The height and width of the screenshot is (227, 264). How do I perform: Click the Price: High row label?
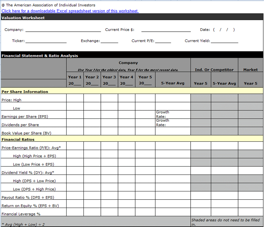[11, 100]
